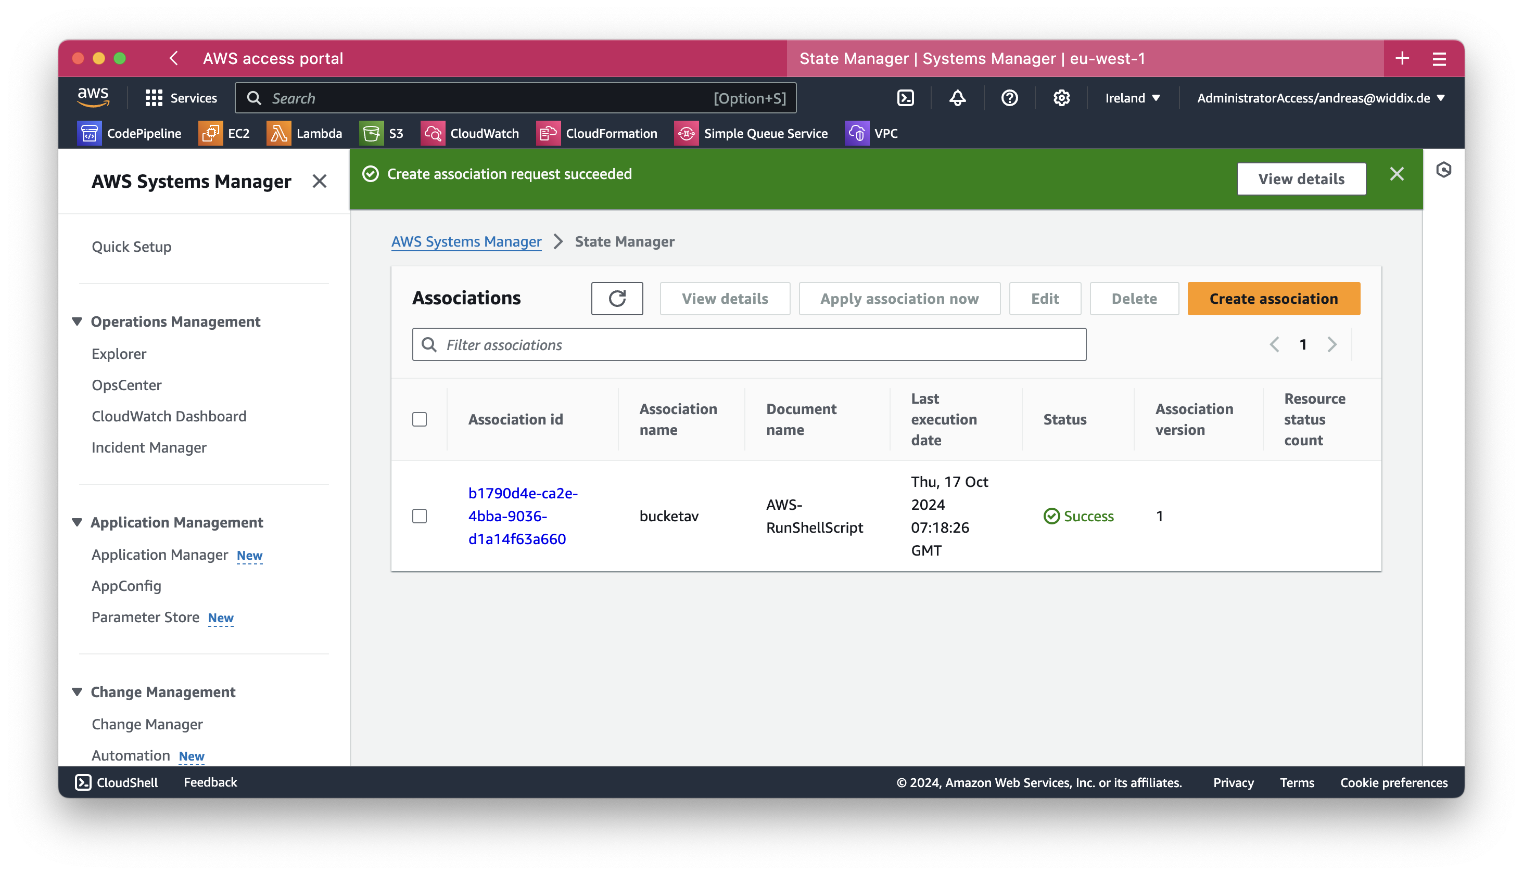Click Apply association now
1523x875 pixels.
tap(899, 299)
